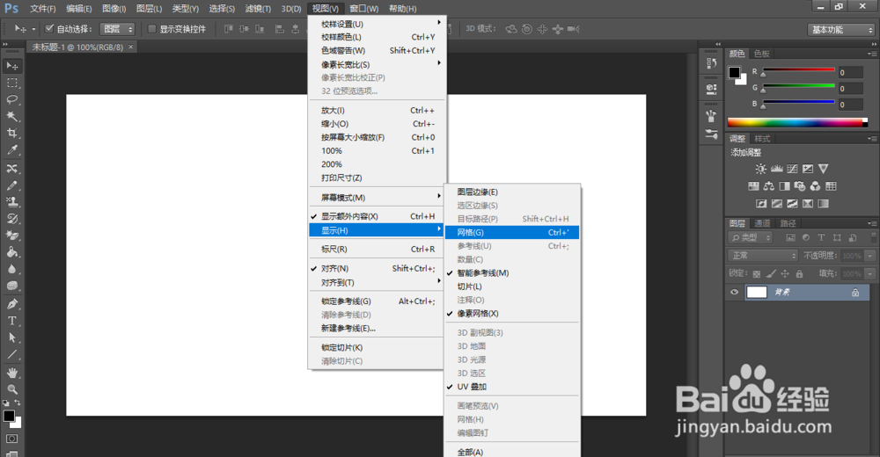The width and height of the screenshot is (880, 457).
Task: Select the Zoom tool
Action: click(11, 389)
